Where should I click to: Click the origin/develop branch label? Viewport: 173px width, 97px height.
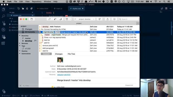click(x=48, y=32)
